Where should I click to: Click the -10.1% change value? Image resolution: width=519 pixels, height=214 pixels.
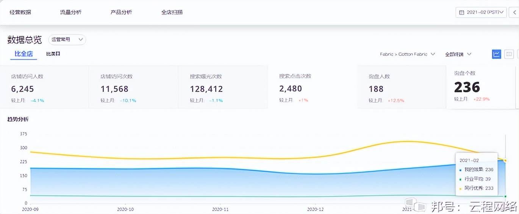[128, 101]
